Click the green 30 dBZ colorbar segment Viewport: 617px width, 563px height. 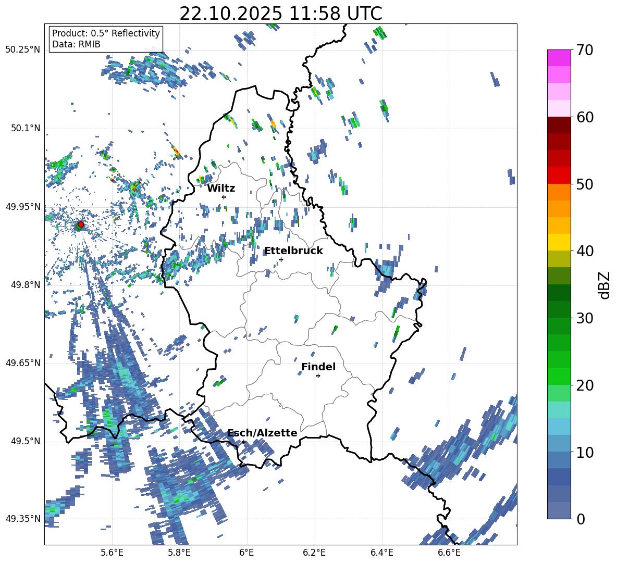click(559, 326)
